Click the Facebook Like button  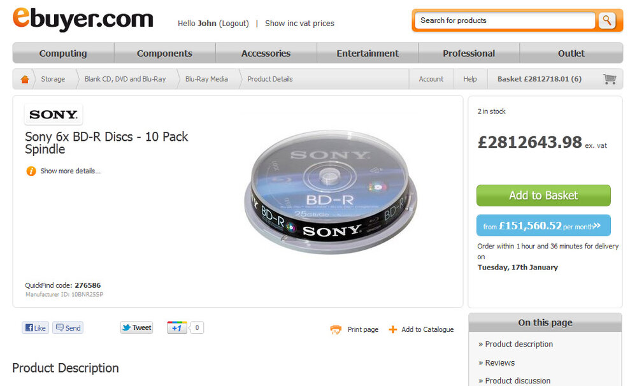35,327
